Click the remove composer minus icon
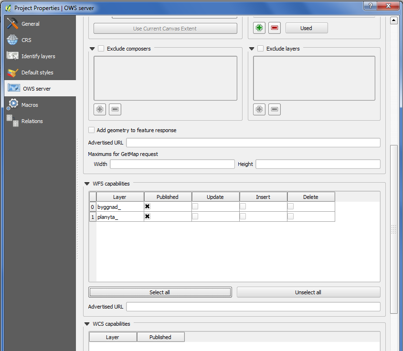This screenshot has width=403, height=351. pos(115,109)
